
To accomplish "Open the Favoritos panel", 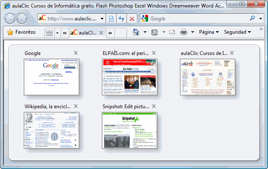I will [20, 32].
